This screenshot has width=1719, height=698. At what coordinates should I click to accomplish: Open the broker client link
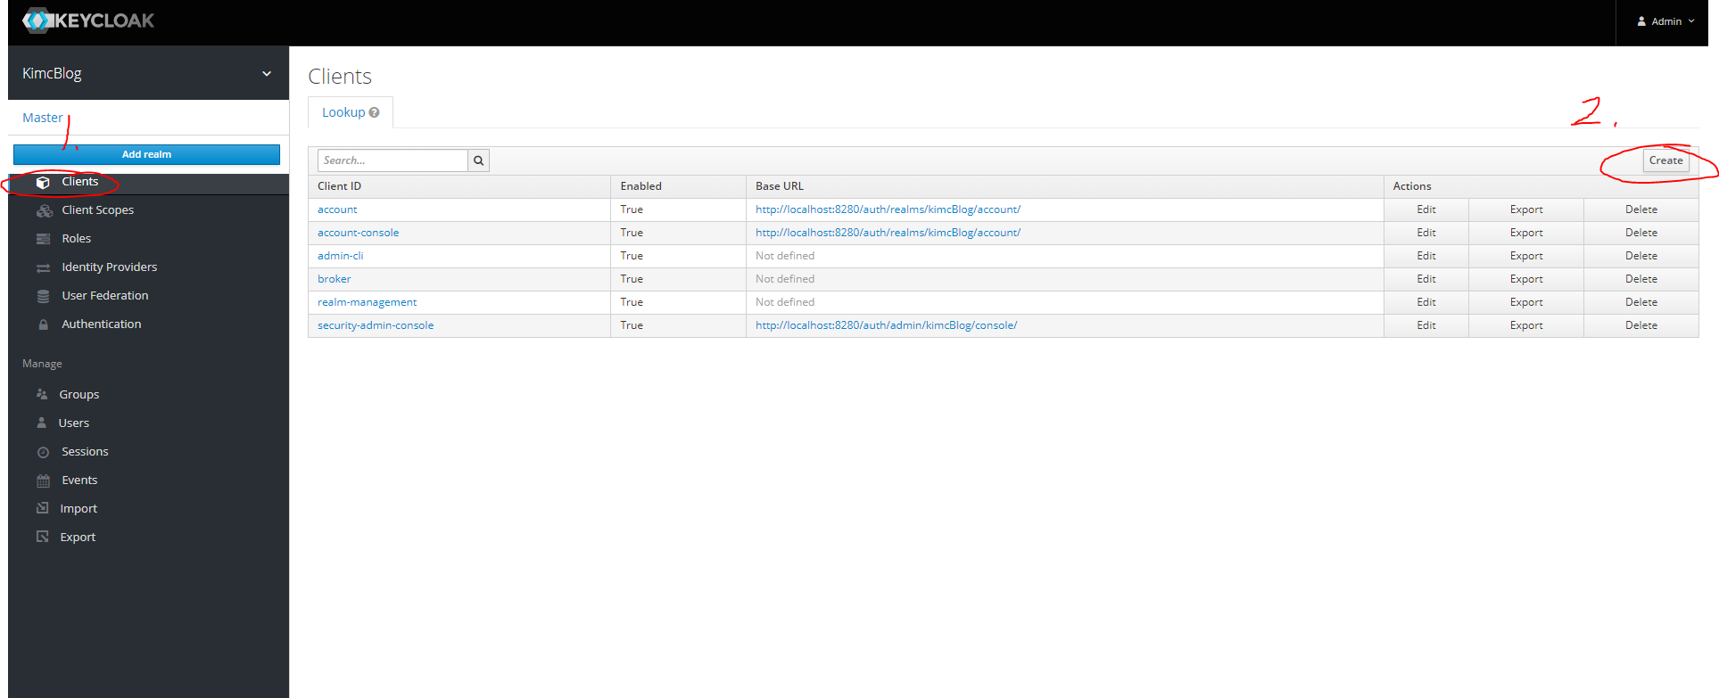click(x=335, y=279)
